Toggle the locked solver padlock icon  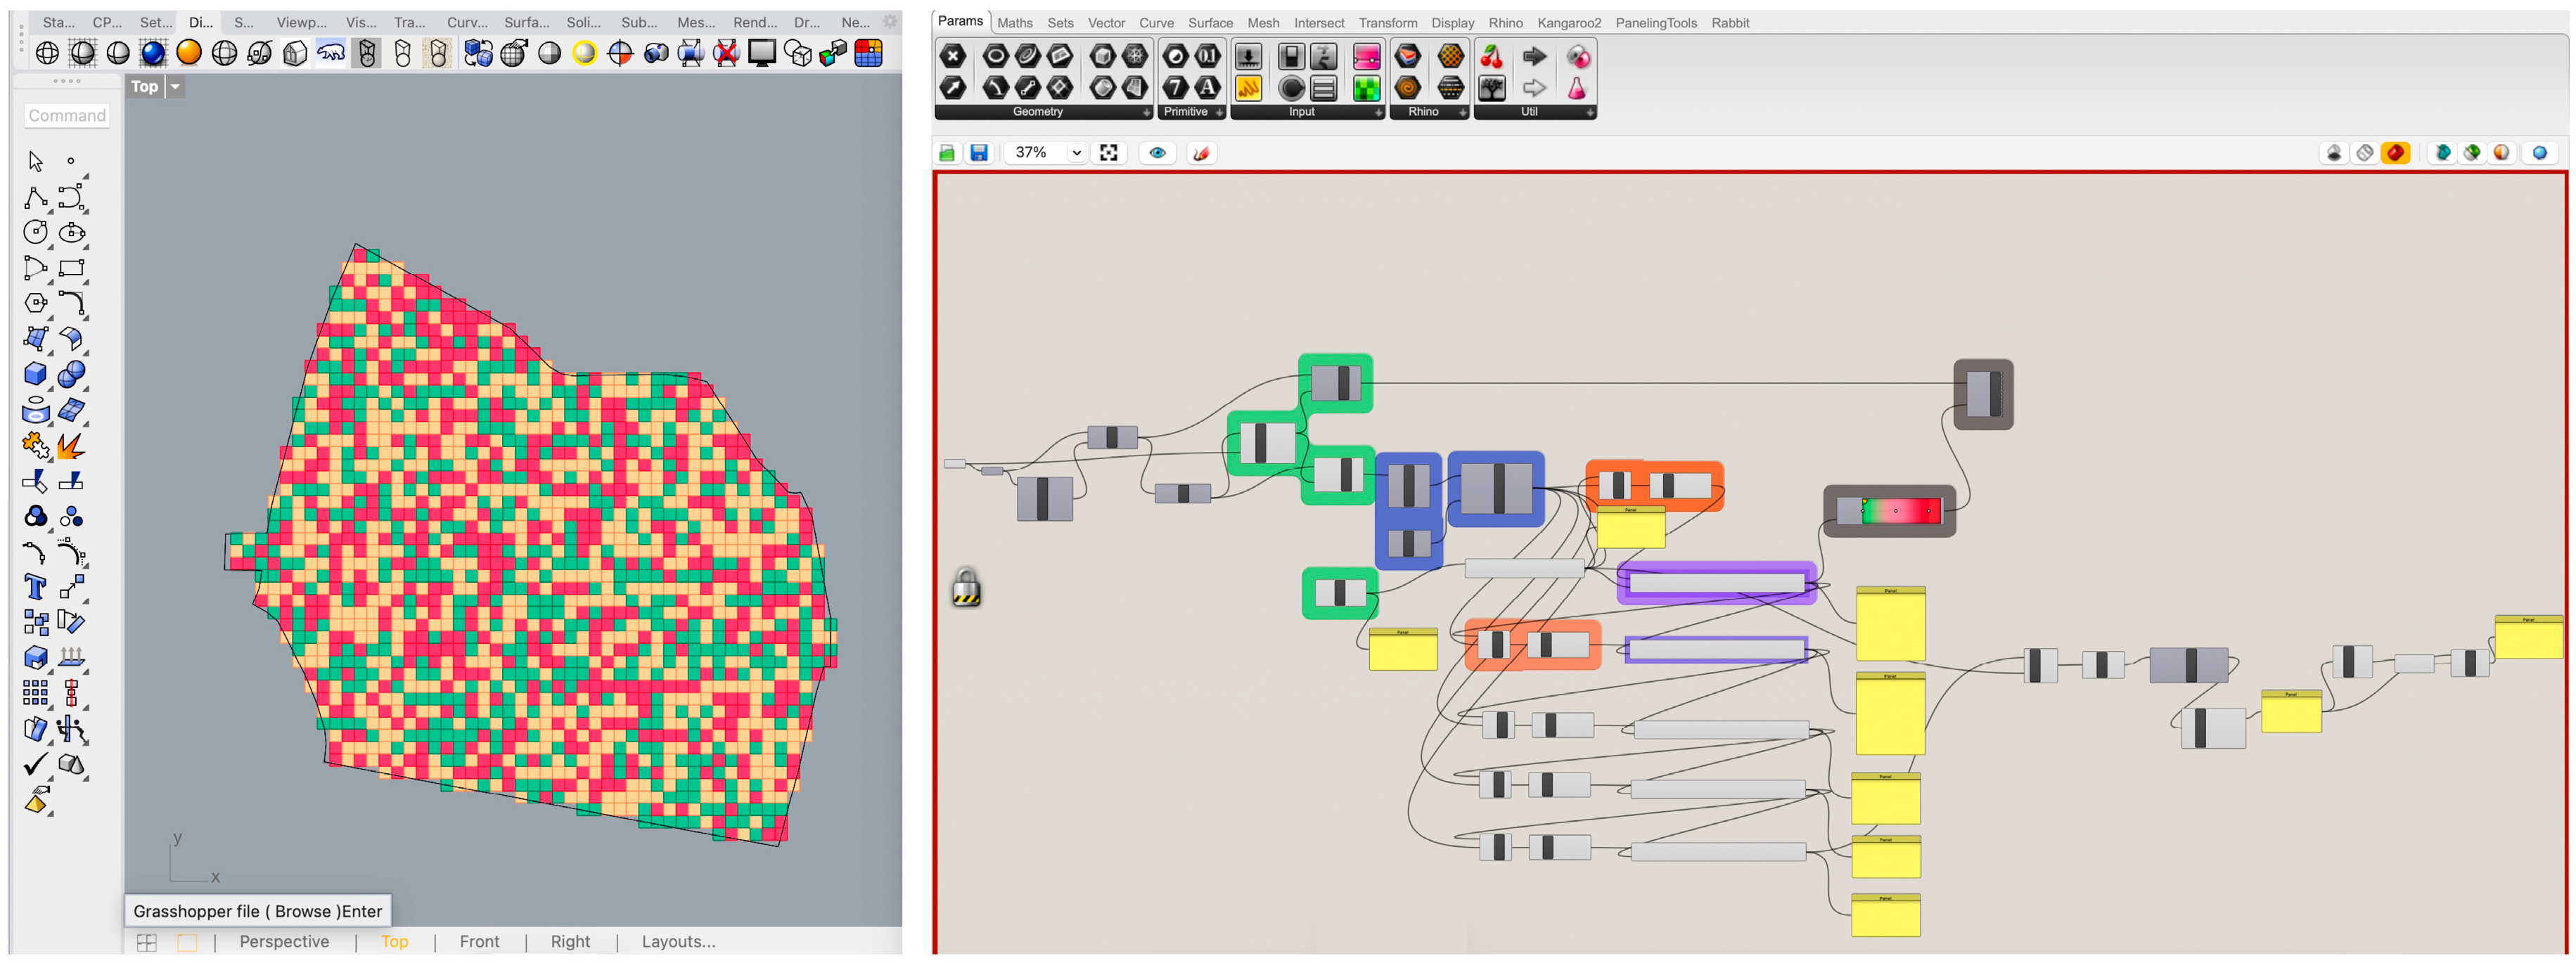(966, 588)
